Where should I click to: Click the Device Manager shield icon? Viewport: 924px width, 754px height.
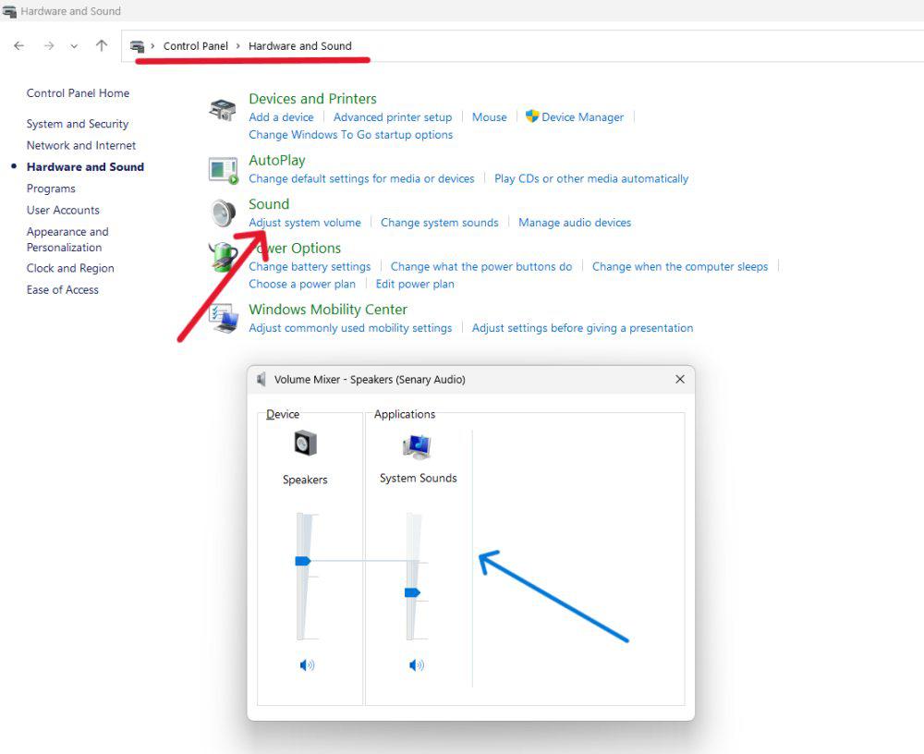pyautogui.click(x=532, y=116)
